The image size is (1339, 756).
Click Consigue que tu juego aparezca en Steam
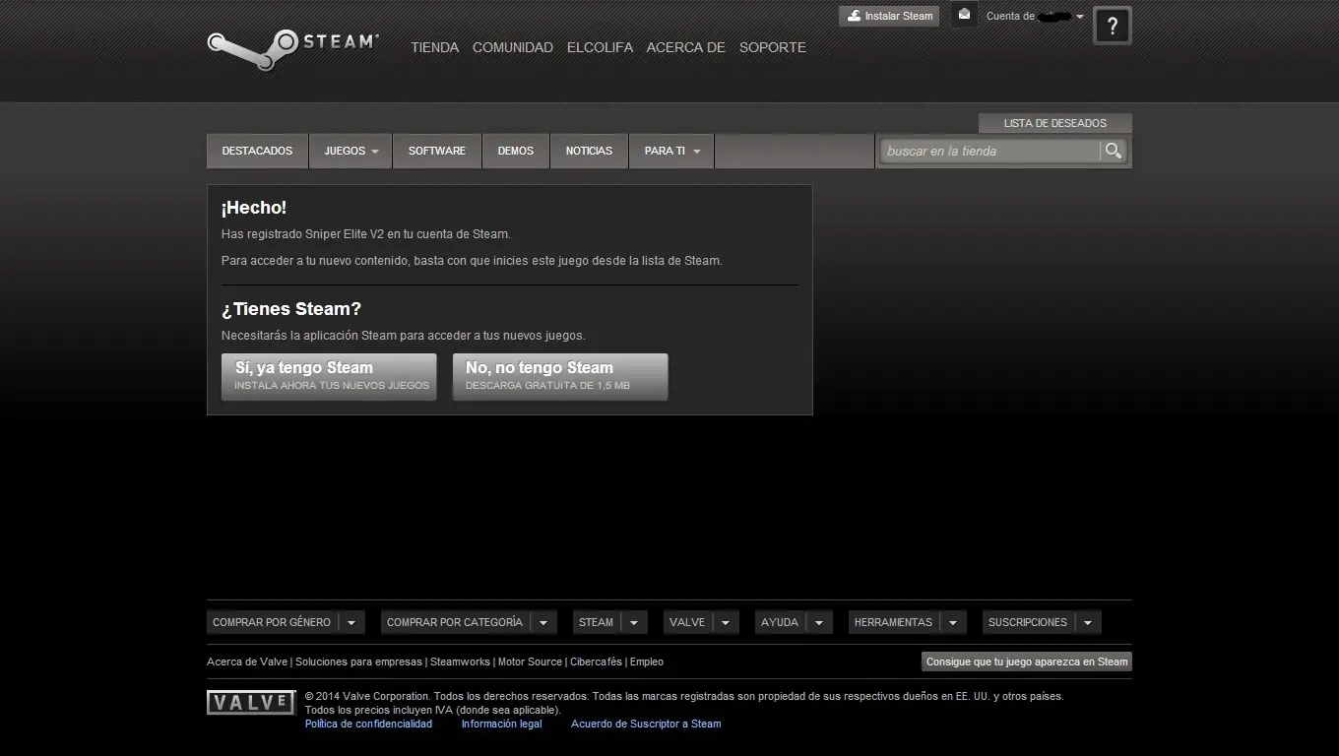tap(1027, 661)
